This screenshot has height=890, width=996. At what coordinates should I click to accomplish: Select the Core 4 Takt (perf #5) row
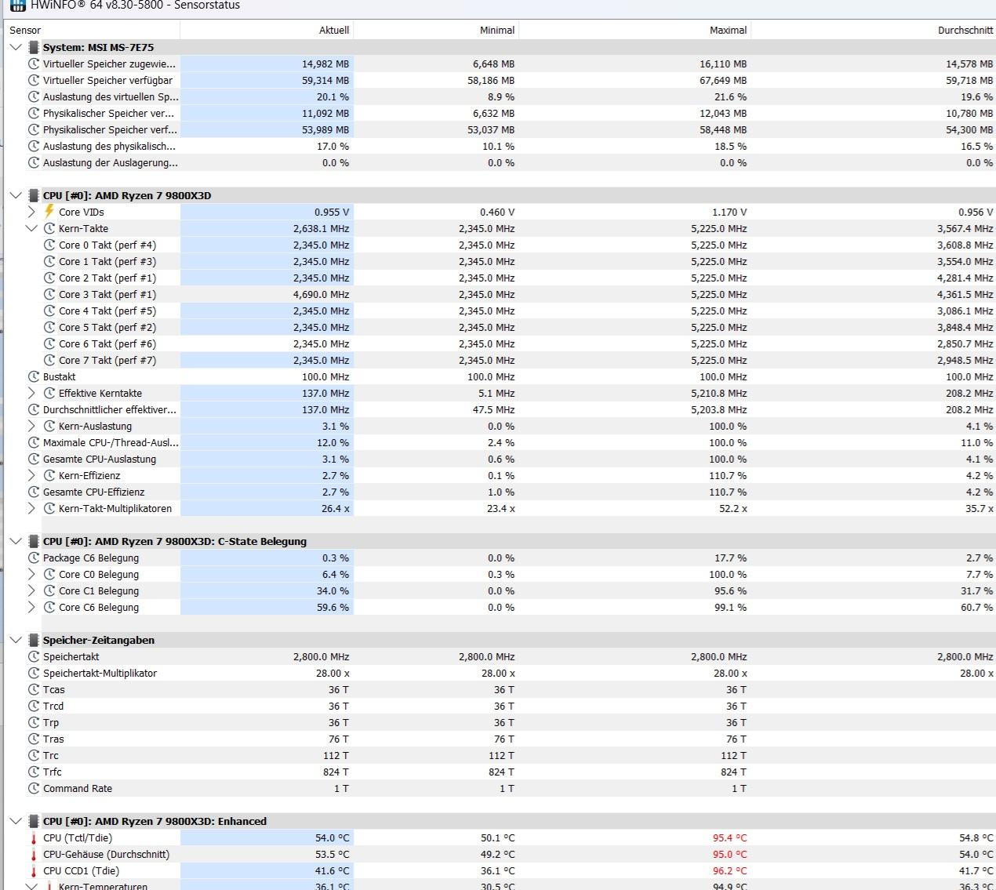[x=500, y=311]
